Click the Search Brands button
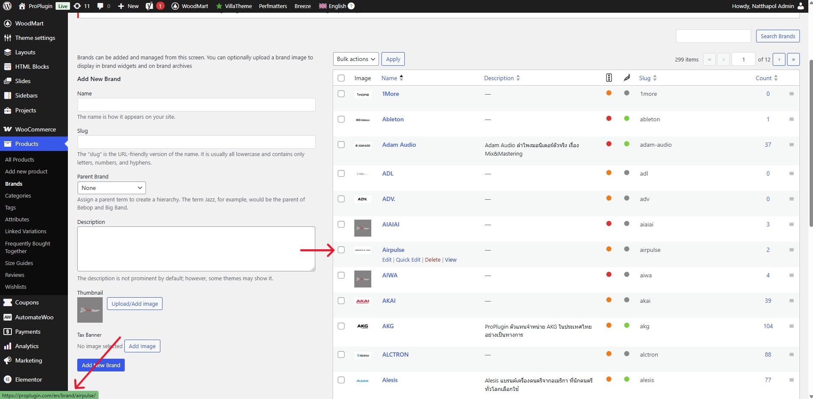The width and height of the screenshot is (813, 399). 777,36
